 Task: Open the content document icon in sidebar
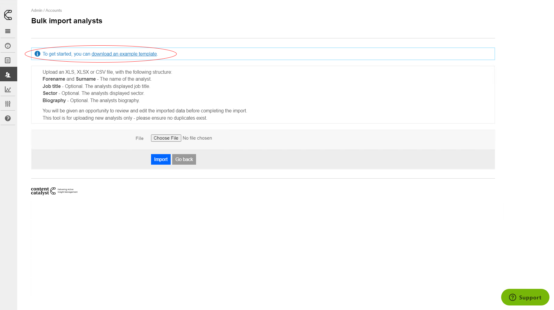point(8,60)
